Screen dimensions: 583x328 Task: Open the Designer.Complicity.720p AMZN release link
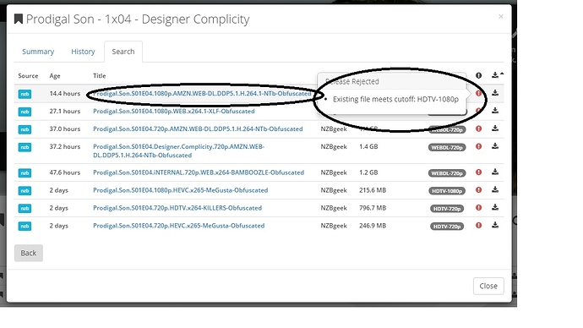tap(178, 151)
